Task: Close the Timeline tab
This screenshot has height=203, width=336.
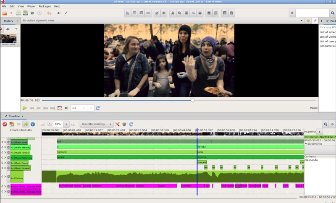Action: pos(23,116)
